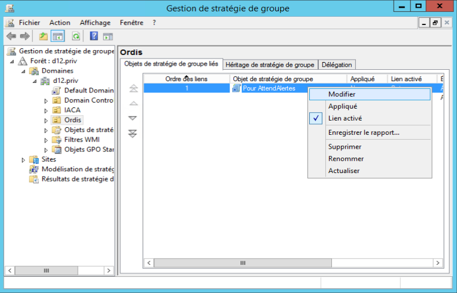Move link to bottom with double down arrow
Image resolution: width=457 pixels, height=293 pixels.
pyautogui.click(x=133, y=134)
